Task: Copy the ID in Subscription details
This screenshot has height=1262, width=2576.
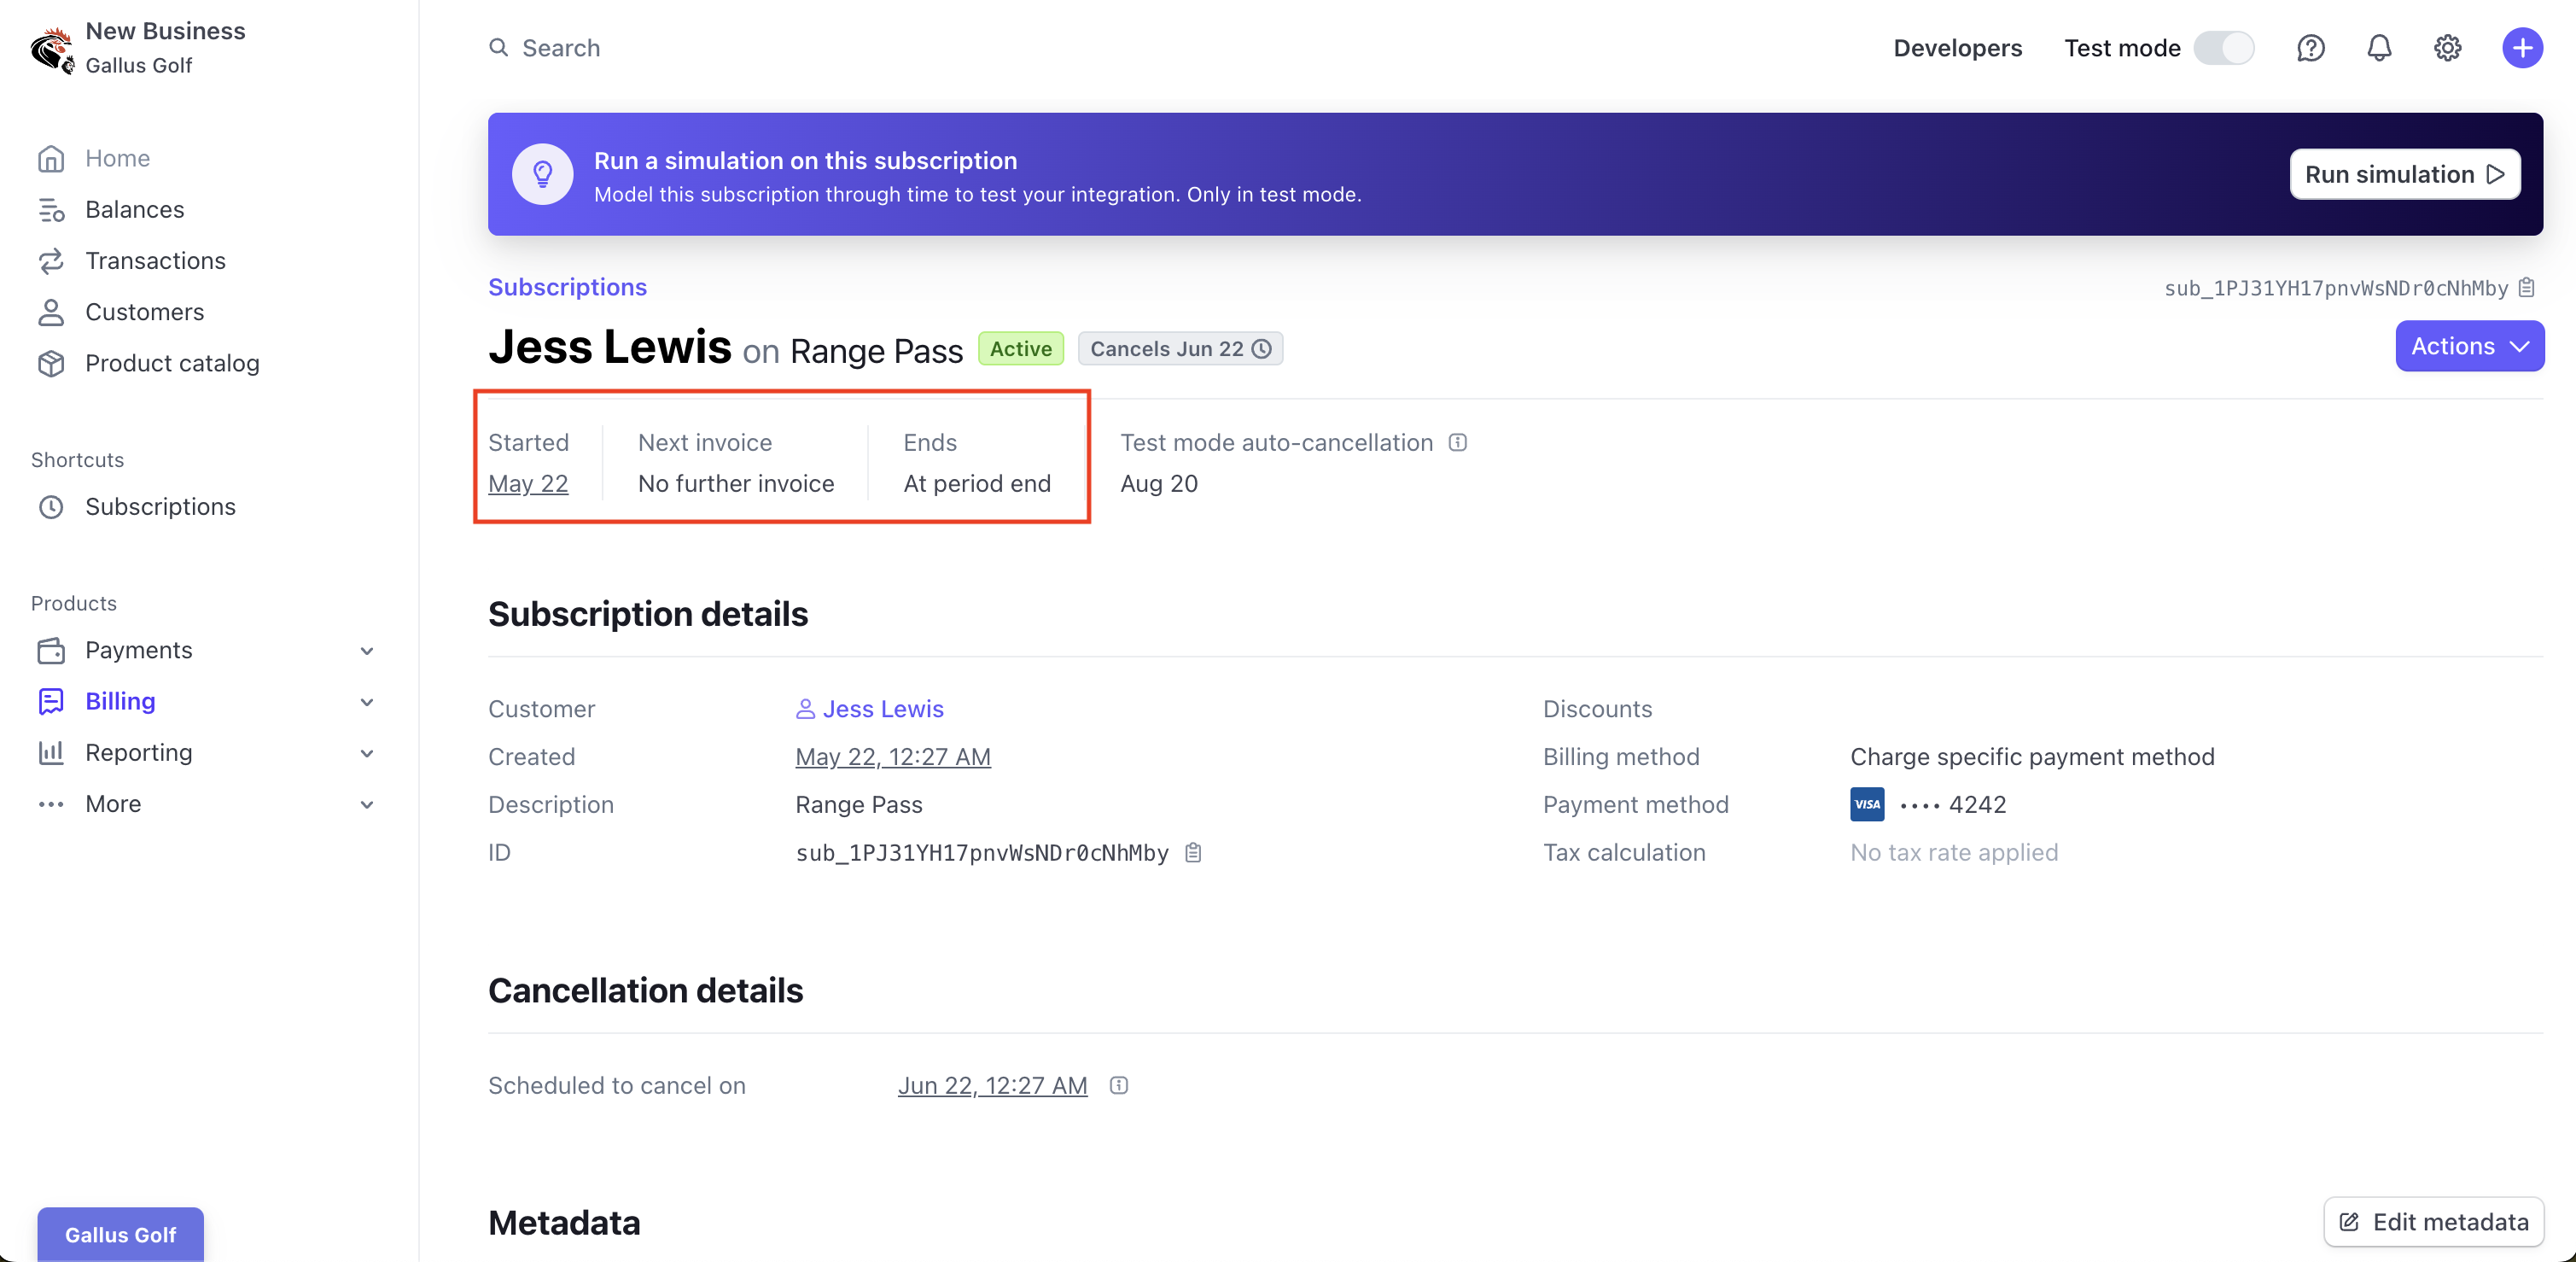Action: [x=1193, y=853]
